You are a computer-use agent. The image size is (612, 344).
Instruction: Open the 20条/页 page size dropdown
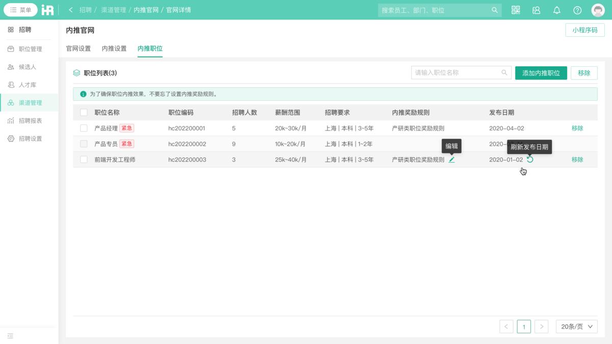[576, 326]
